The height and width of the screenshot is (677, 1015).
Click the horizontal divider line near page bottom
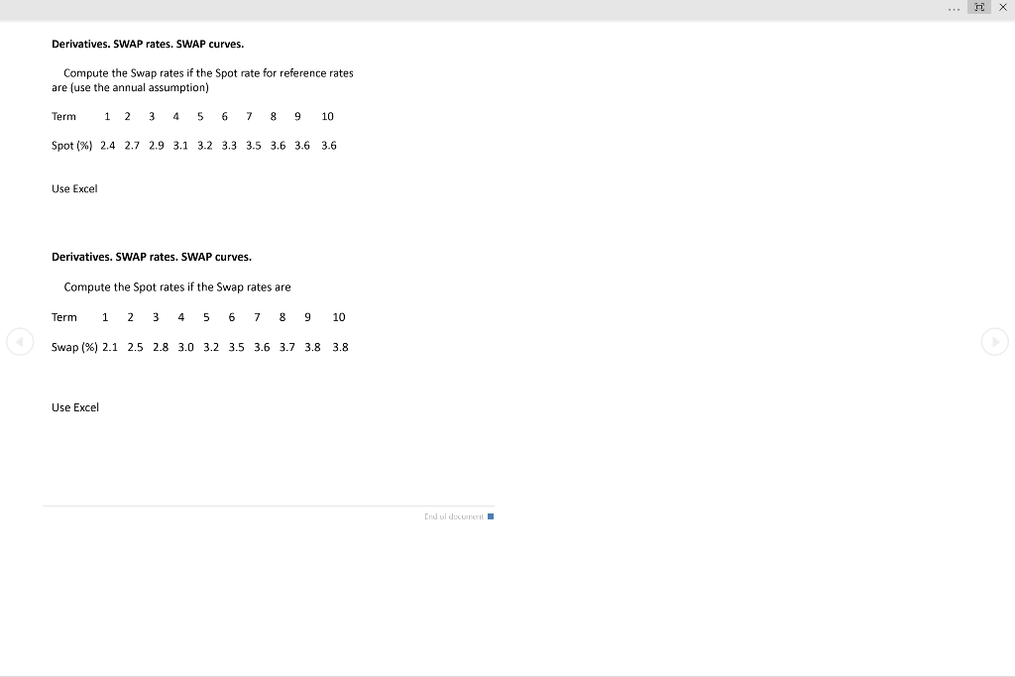click(x=268, y=504)
